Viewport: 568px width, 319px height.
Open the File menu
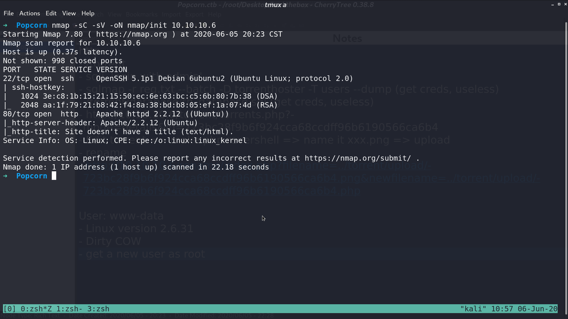[9, 13]
